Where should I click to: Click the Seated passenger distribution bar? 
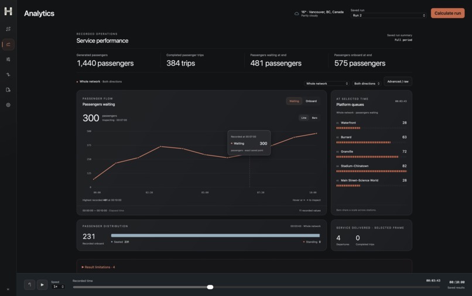(x=216, y=236)
